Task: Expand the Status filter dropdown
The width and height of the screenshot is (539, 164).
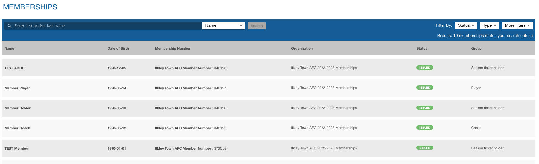Action: (x=466, y=25)
